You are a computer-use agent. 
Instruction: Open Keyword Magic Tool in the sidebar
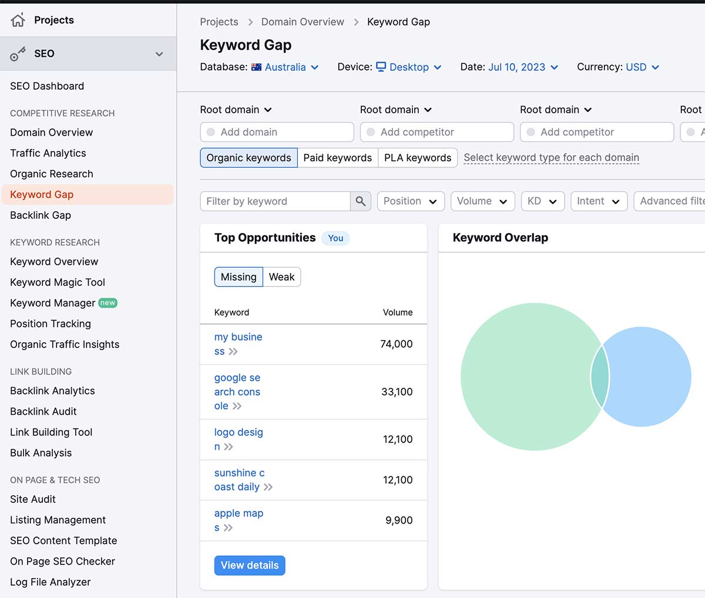point(58,282)
